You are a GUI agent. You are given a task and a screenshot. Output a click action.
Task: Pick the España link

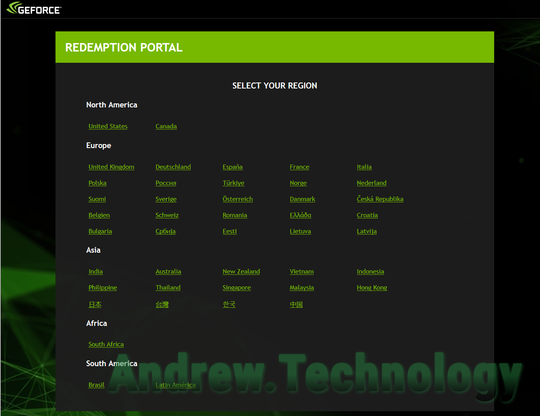[x=233, y=167]
